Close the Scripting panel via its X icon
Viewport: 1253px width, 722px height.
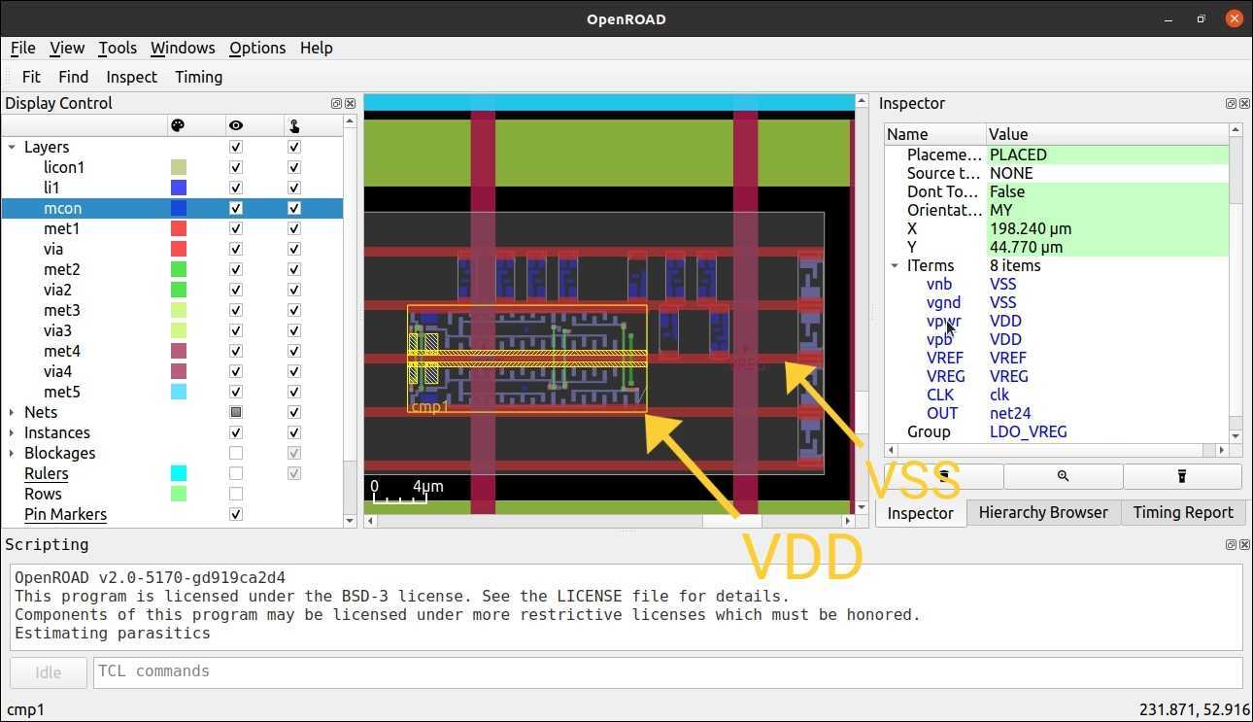click(1244, 544)
